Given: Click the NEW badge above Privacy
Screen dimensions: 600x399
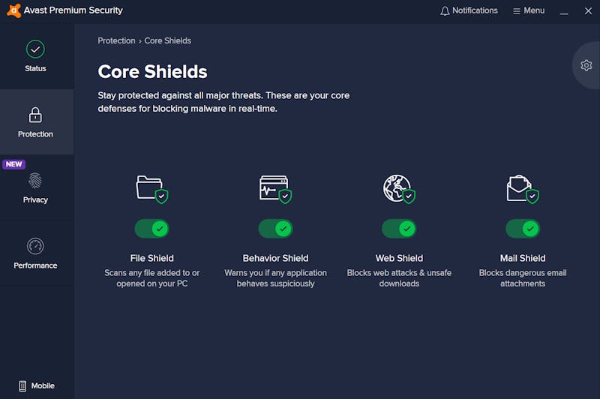Looking at the screenshot, I should [13, 164].
